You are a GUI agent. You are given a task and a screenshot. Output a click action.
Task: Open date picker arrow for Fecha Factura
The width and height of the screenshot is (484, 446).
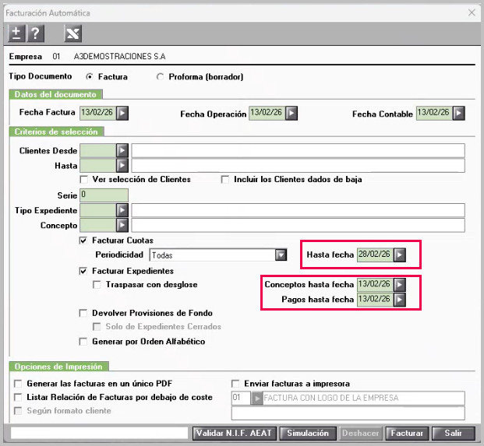coord(122,113)
